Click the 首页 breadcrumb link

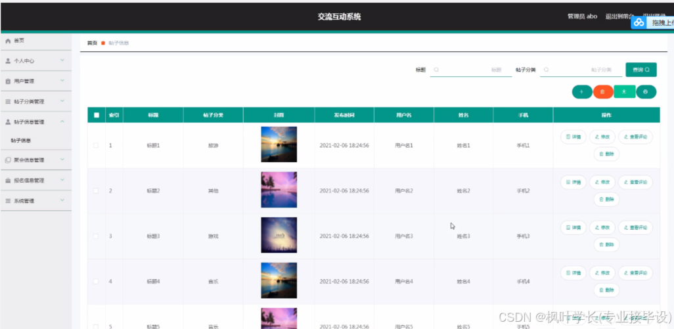[92, 43]
